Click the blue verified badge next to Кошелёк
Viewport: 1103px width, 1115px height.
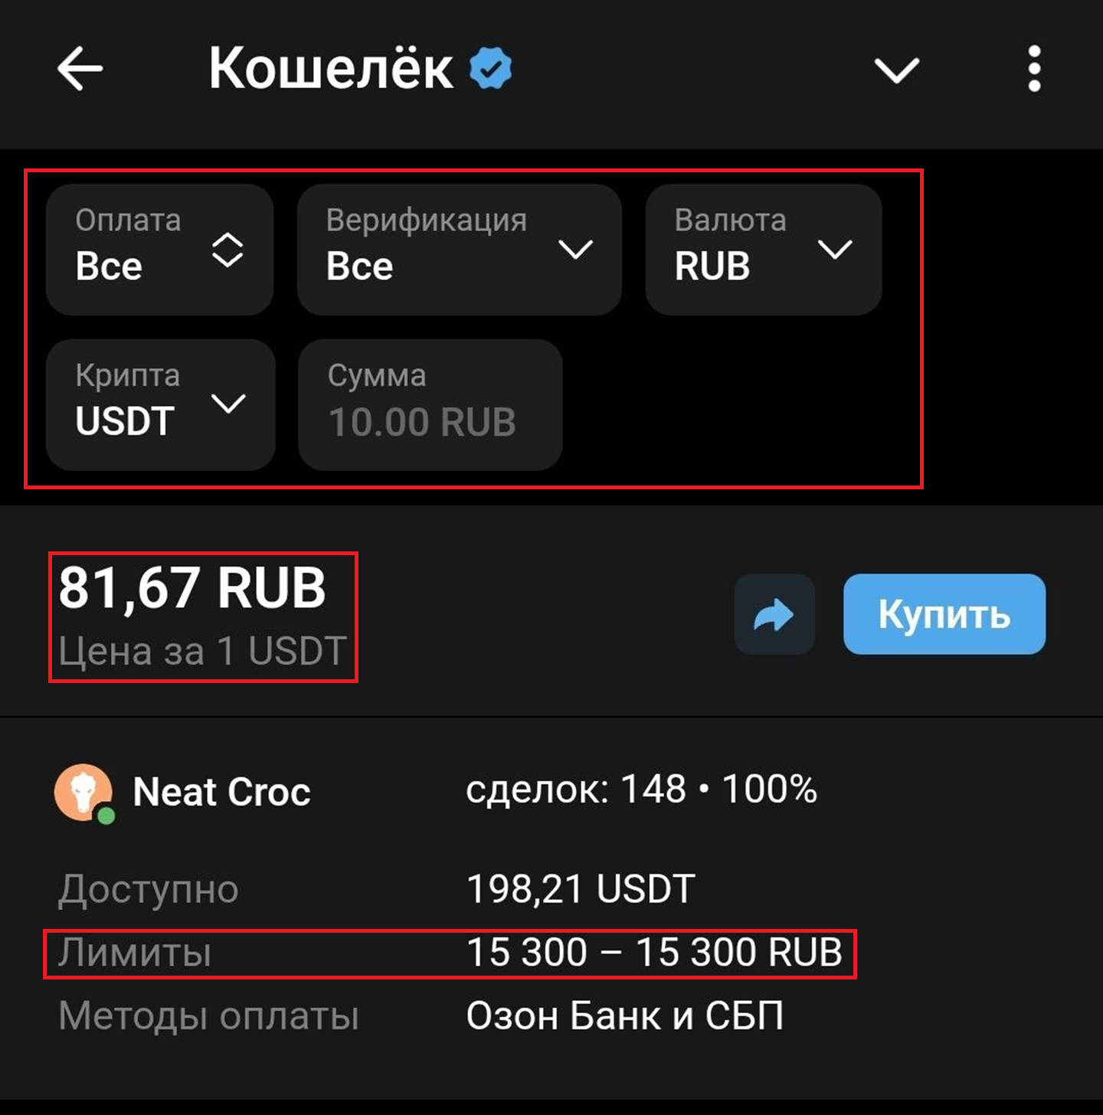pos(490,68)
